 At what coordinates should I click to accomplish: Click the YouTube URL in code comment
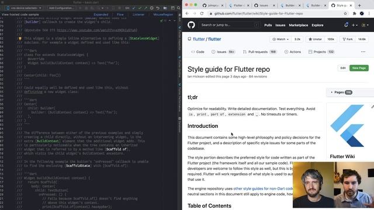click(x=97, y=30)
